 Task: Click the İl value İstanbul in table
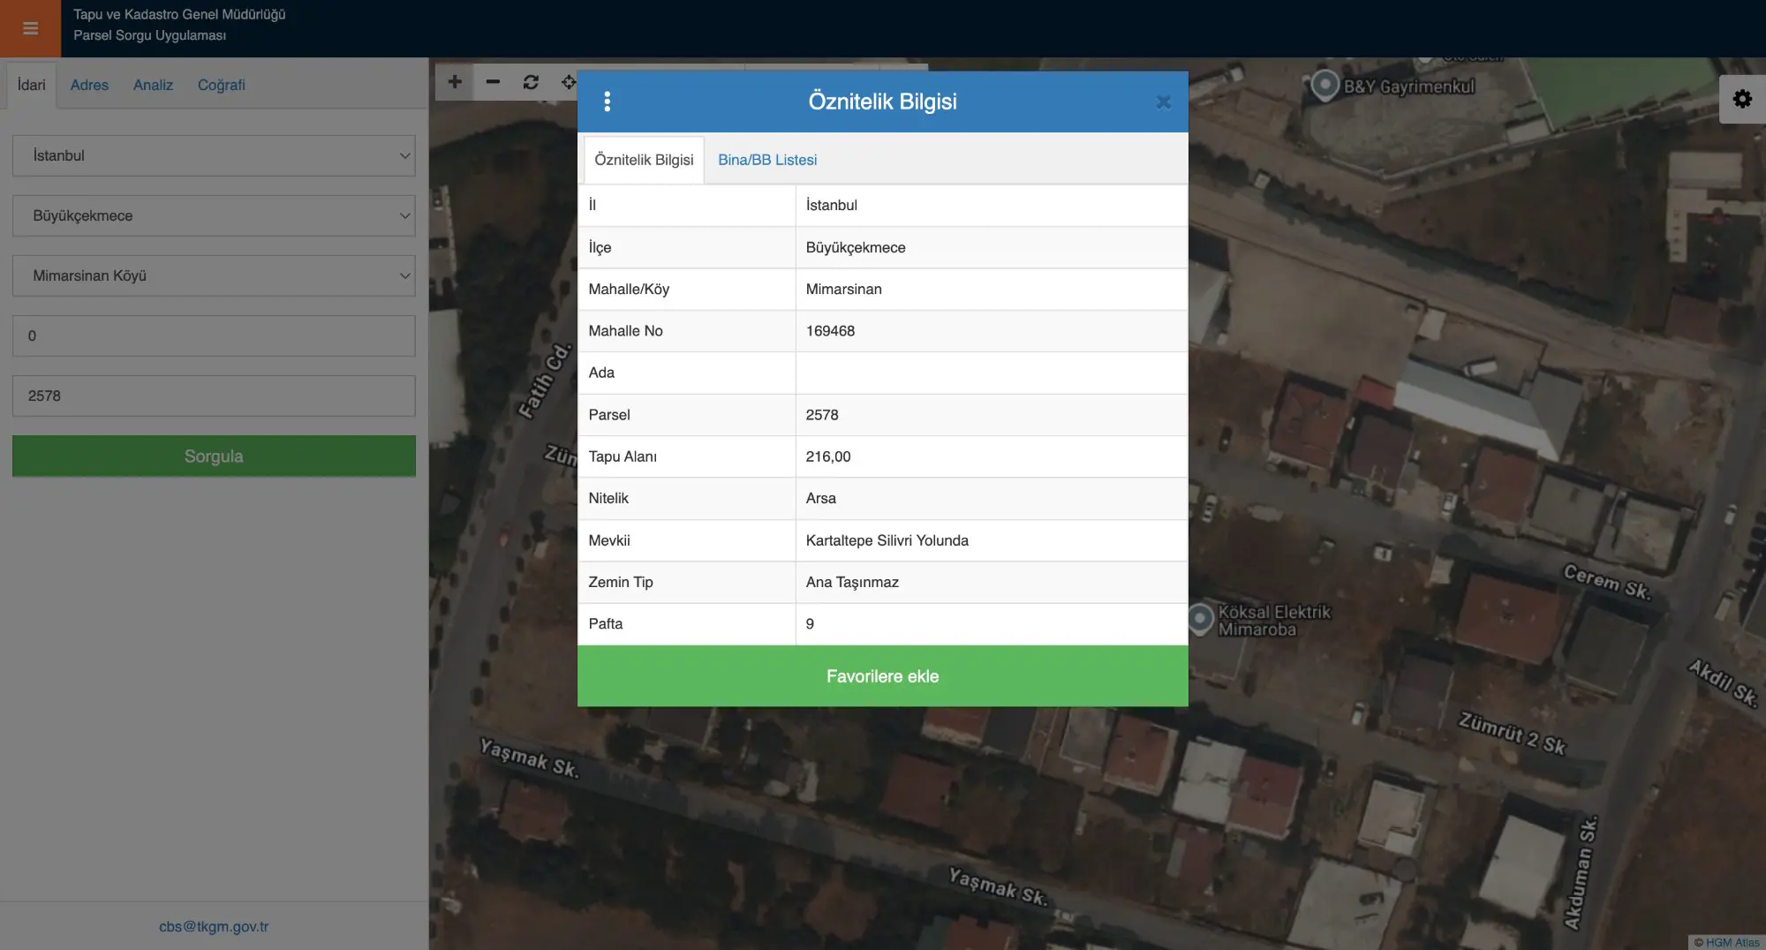(x=831, y=205)
